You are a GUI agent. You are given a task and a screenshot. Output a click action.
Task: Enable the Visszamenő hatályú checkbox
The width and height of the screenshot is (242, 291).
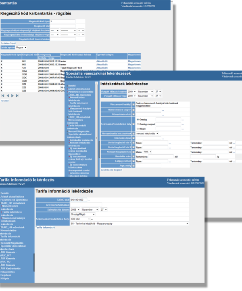134,104
